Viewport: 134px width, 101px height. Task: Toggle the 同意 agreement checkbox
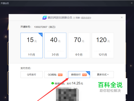click(74, 18)
